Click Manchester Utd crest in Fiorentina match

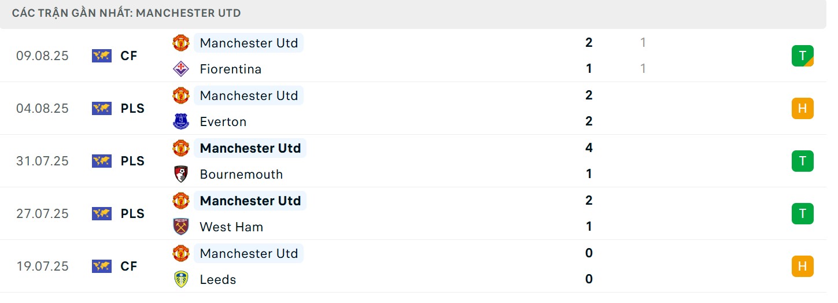[181, 43]
